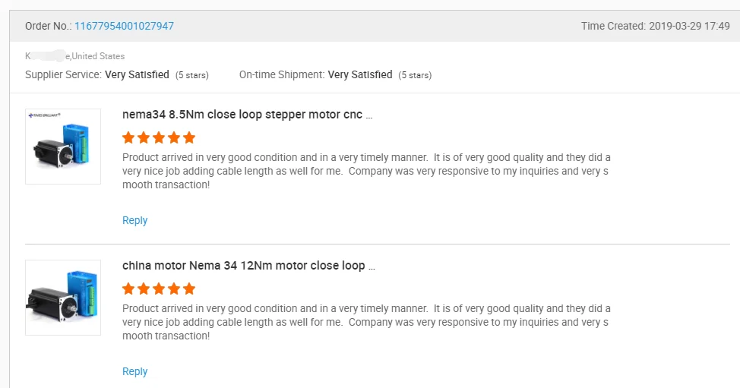The width and height of the screenshot is (740, 388).
Task: Reply to the nema34 8.5Nm motor review
Action: pyautogui.click(x=134, y=220)
